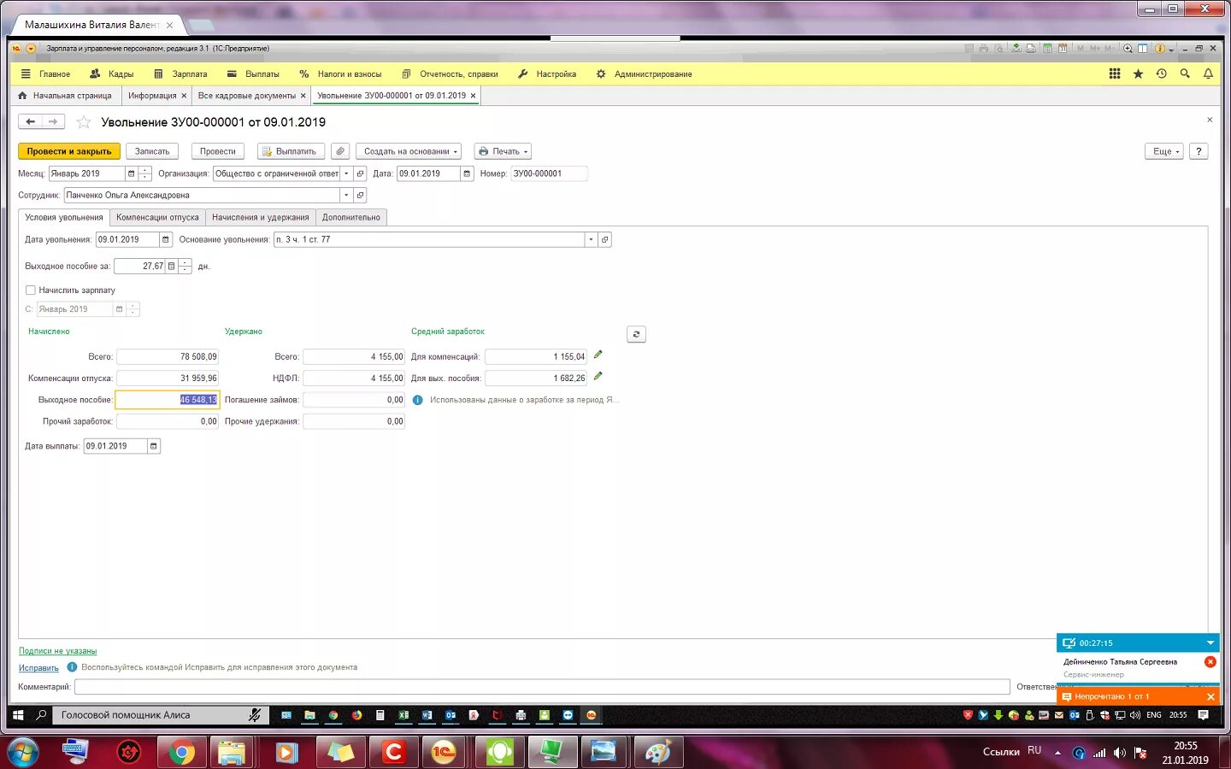
Task: Open Печать dropdown
Action: coord(503,151)
